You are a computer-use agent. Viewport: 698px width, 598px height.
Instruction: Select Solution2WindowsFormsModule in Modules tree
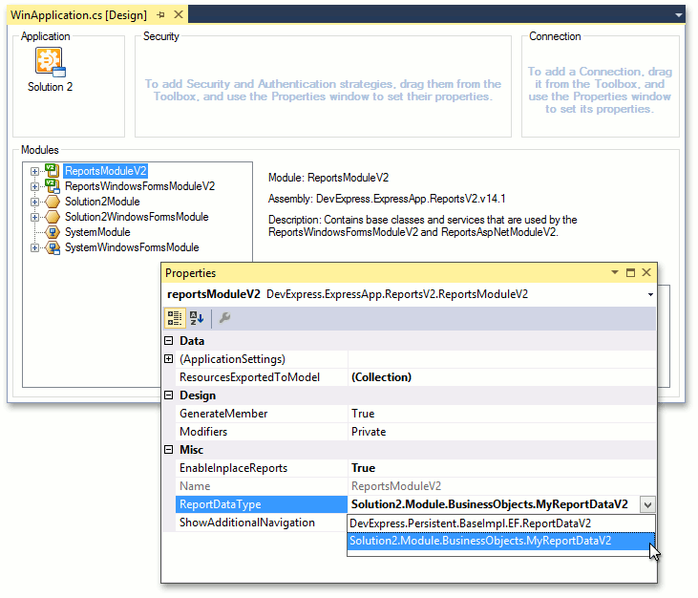137,217
